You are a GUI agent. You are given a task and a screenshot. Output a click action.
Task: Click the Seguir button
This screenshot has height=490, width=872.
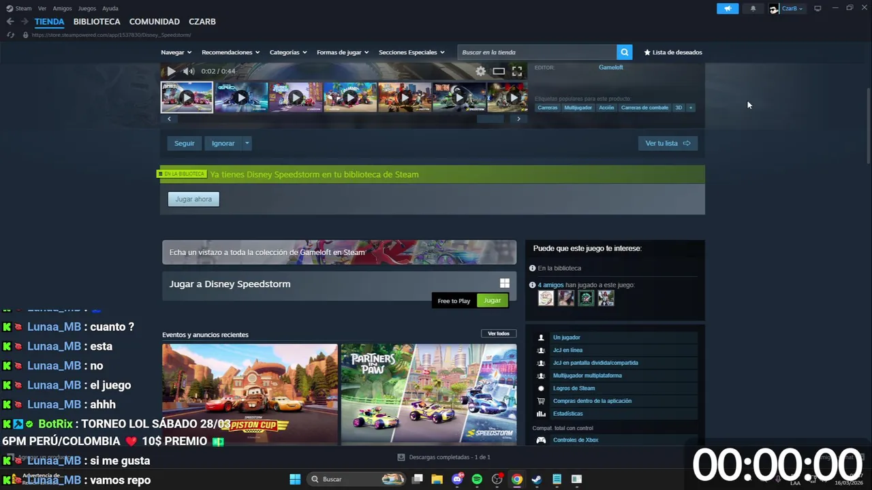(184, 143)
